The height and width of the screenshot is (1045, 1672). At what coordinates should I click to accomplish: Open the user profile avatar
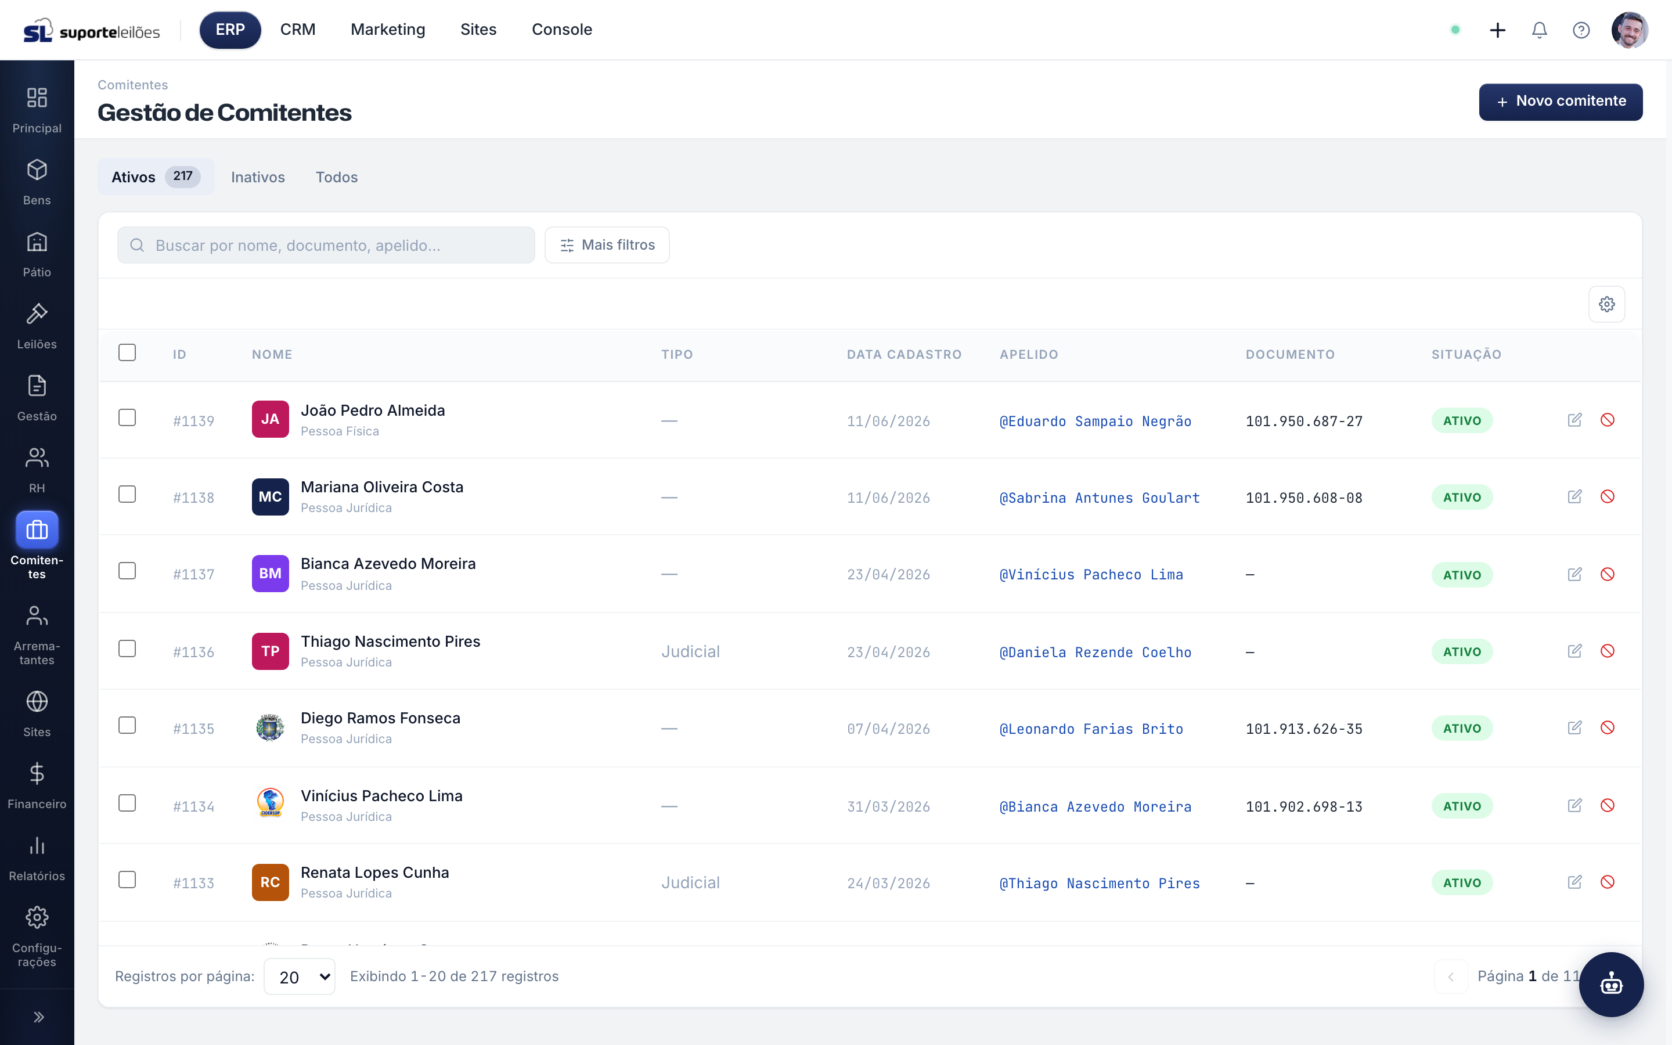tap(1629, 30)
